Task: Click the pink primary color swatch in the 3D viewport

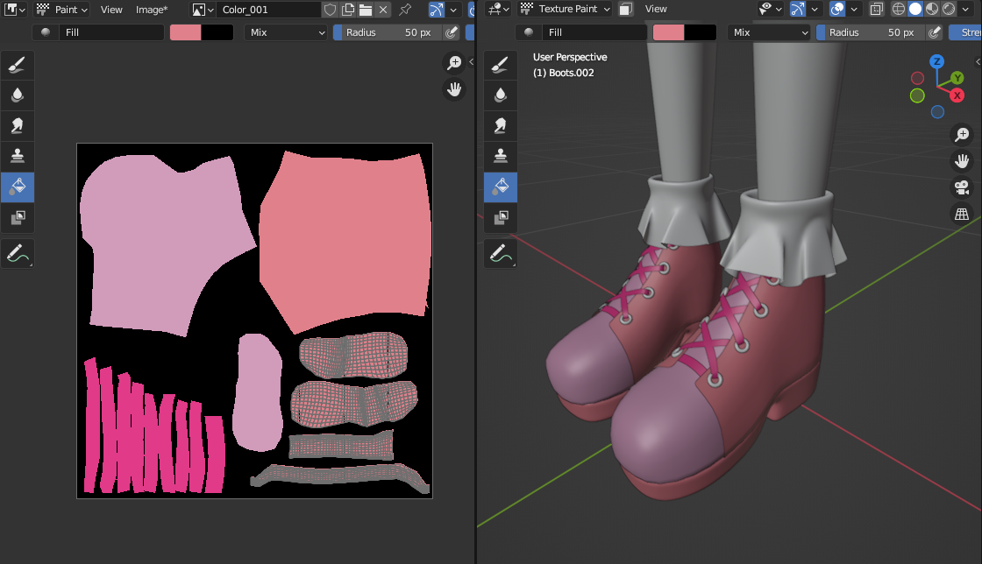Action: pos(668,32)
